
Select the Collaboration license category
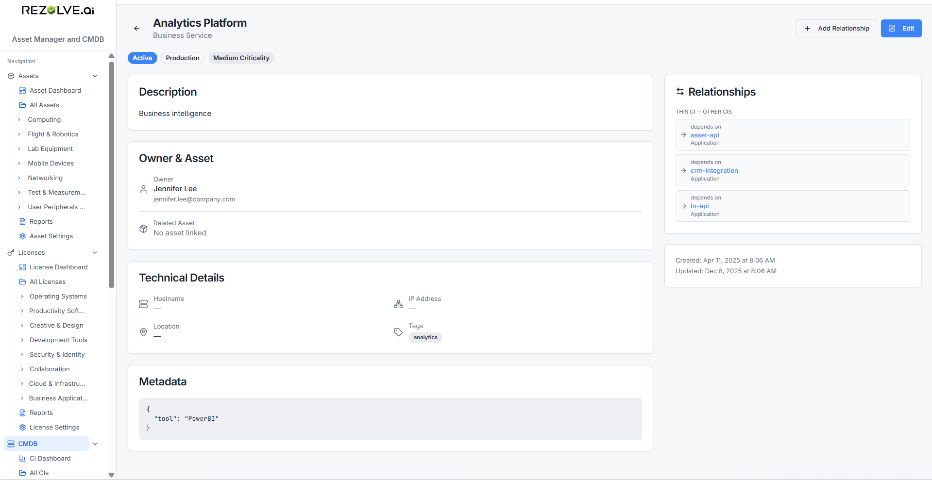[x=50, y=369]
